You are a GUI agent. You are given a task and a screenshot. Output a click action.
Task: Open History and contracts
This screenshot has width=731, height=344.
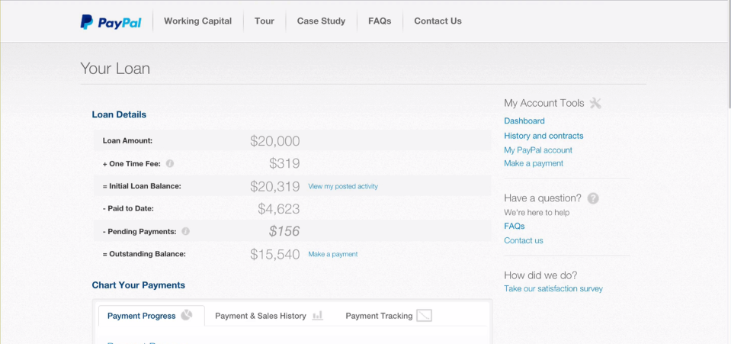coord(543,136)
